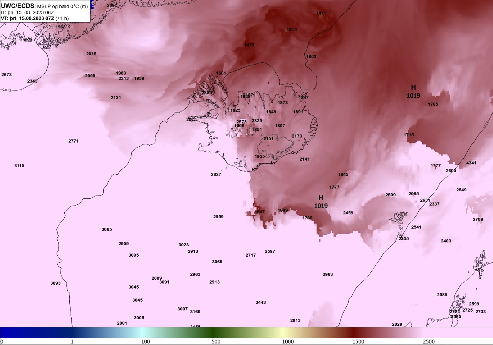Click the VT valid time line 07Z
The height and width of the screenshot is (345, 493).
pos(35,18)
